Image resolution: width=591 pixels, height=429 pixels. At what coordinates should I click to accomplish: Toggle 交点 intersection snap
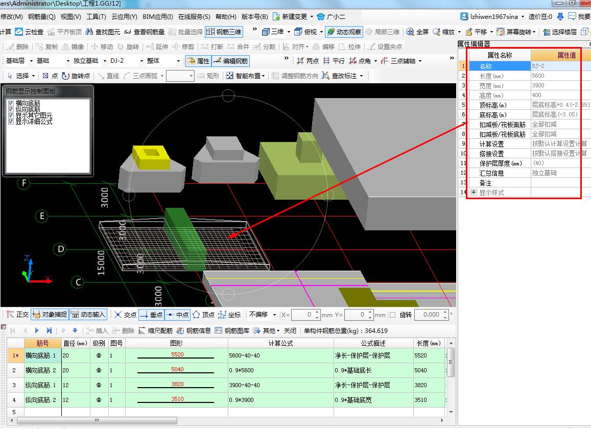126,315
